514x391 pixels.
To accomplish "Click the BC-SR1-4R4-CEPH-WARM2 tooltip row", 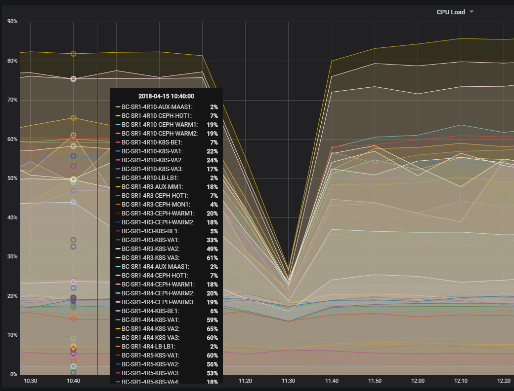I will (x=167, y=293).
